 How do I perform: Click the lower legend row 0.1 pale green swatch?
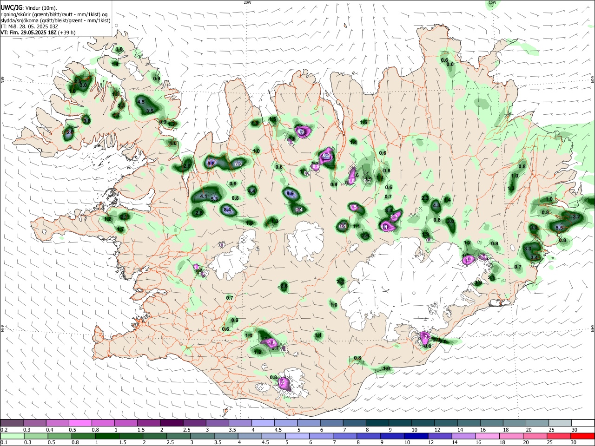pyautogui.click(x=12, y=436)
